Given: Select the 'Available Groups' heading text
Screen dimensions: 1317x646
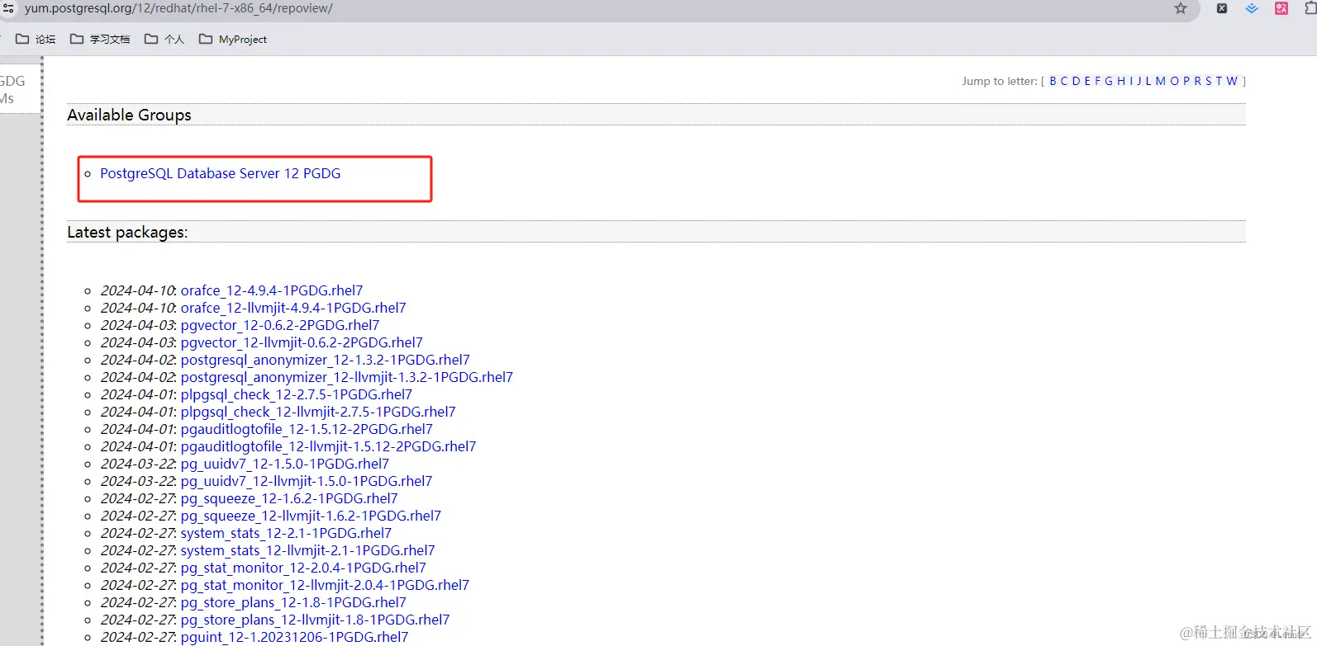Looking at the screenshot, I should click(129, 115).
